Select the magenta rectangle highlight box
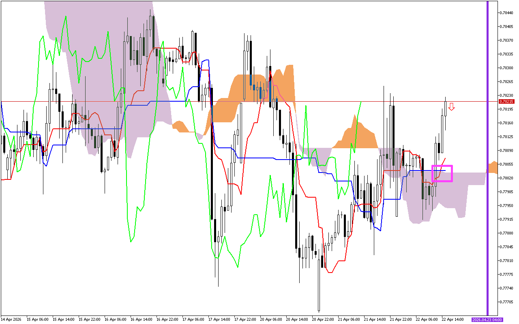519x324 pixels. click(442, 173)
